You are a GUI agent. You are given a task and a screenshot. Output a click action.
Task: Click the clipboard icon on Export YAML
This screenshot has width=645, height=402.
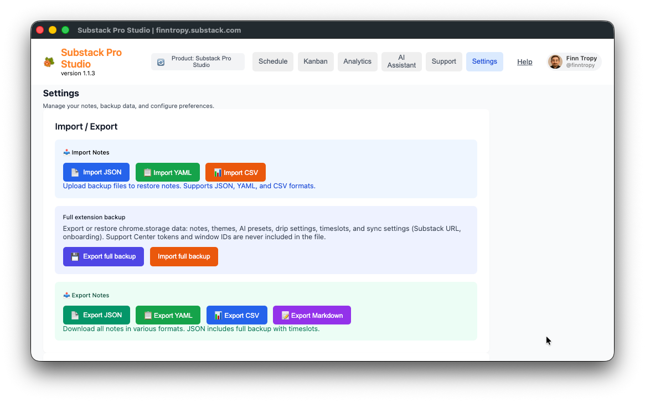click(148, 315)
